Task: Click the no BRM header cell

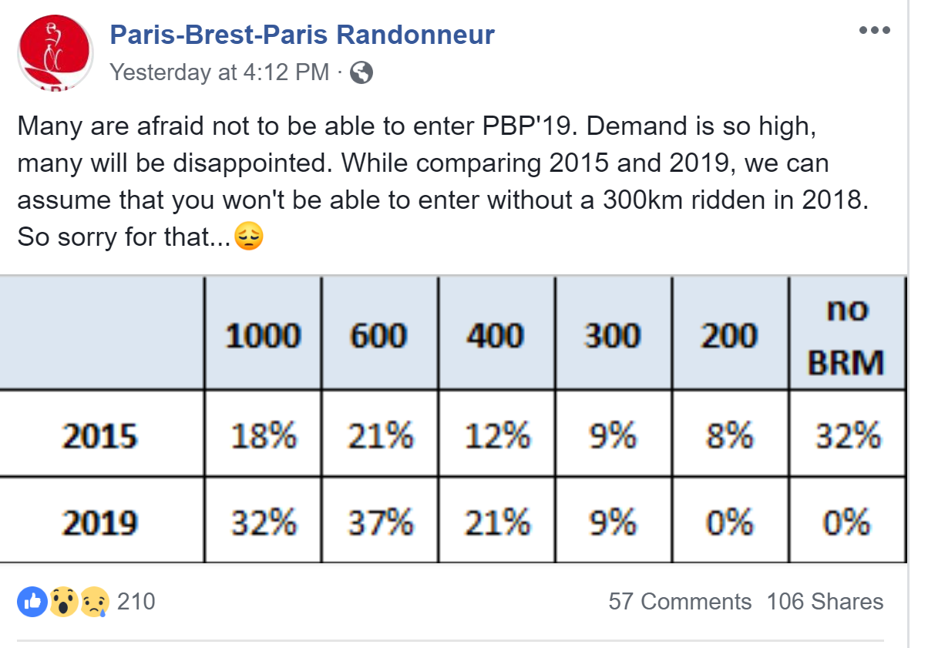Action: pos(846,336)
